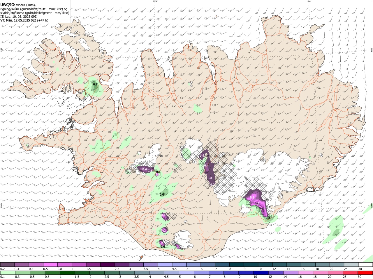Click the '0.1' number in lower legend row
373x279 pixels.
2,277
